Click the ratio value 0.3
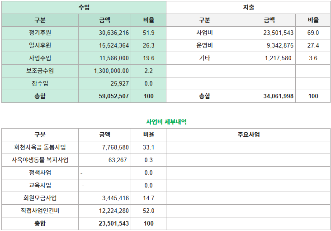 pos(148,160)
